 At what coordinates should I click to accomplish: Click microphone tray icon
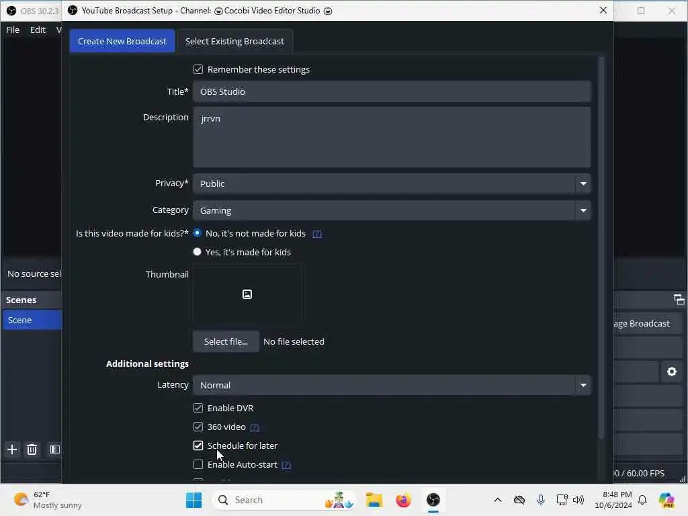[x=541, y=500]
